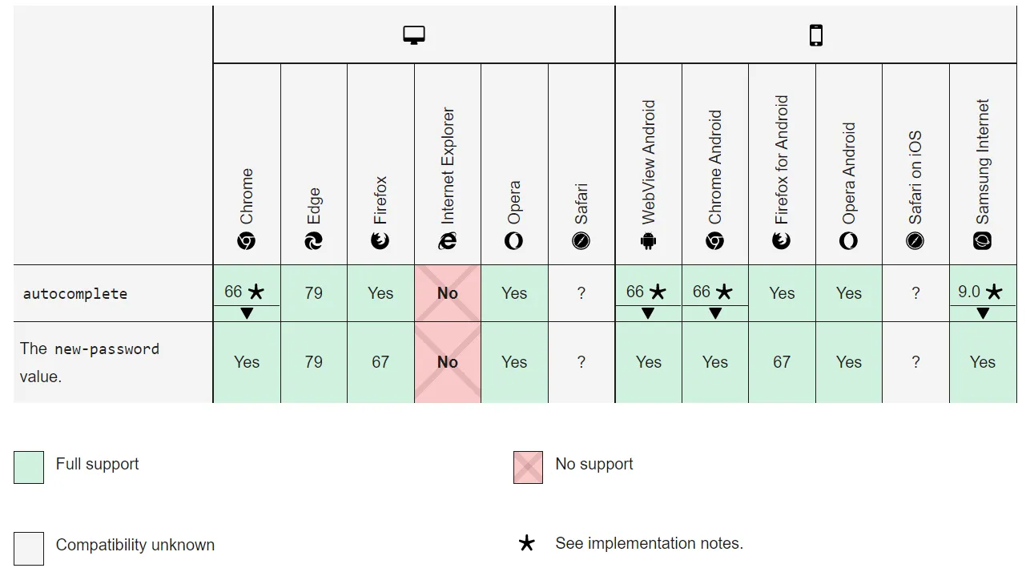Click Internet Explorer's No cell for autocomplete
Image resolution: width=1030 pixels, height=568 pixels.
point(447,293)
